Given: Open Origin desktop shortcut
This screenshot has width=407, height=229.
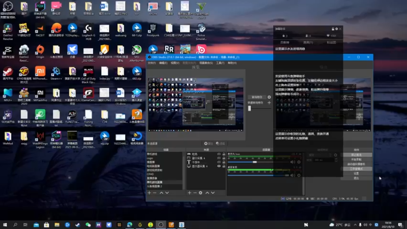Looking at the screenshot, I should [40, 51].
